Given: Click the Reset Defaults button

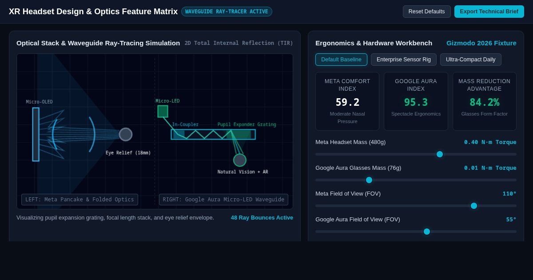Looking at the screenshot, I should (426, 12).
